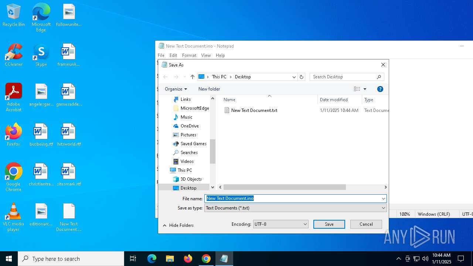Image resolution: width=473 pixels, height=266 pixels.
Task: Select Google Chrome desktop shortcut
Action: point(14,177)
